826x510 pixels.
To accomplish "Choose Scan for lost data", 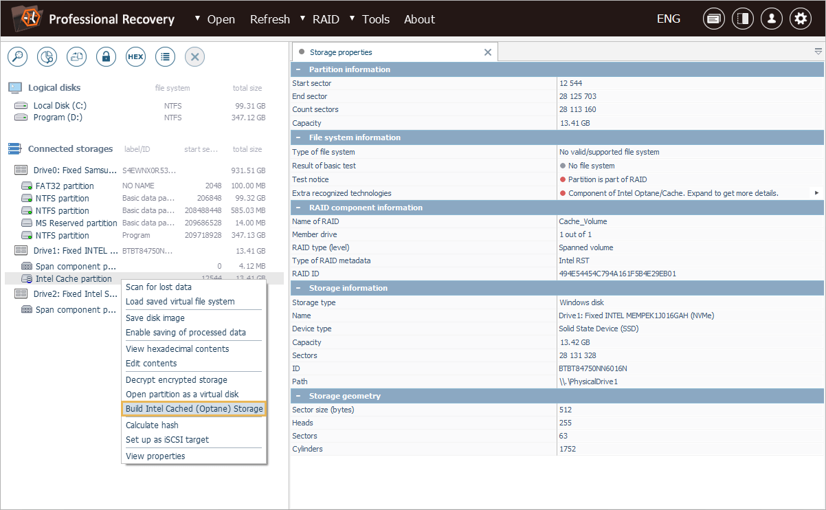I will pos(194,287).
